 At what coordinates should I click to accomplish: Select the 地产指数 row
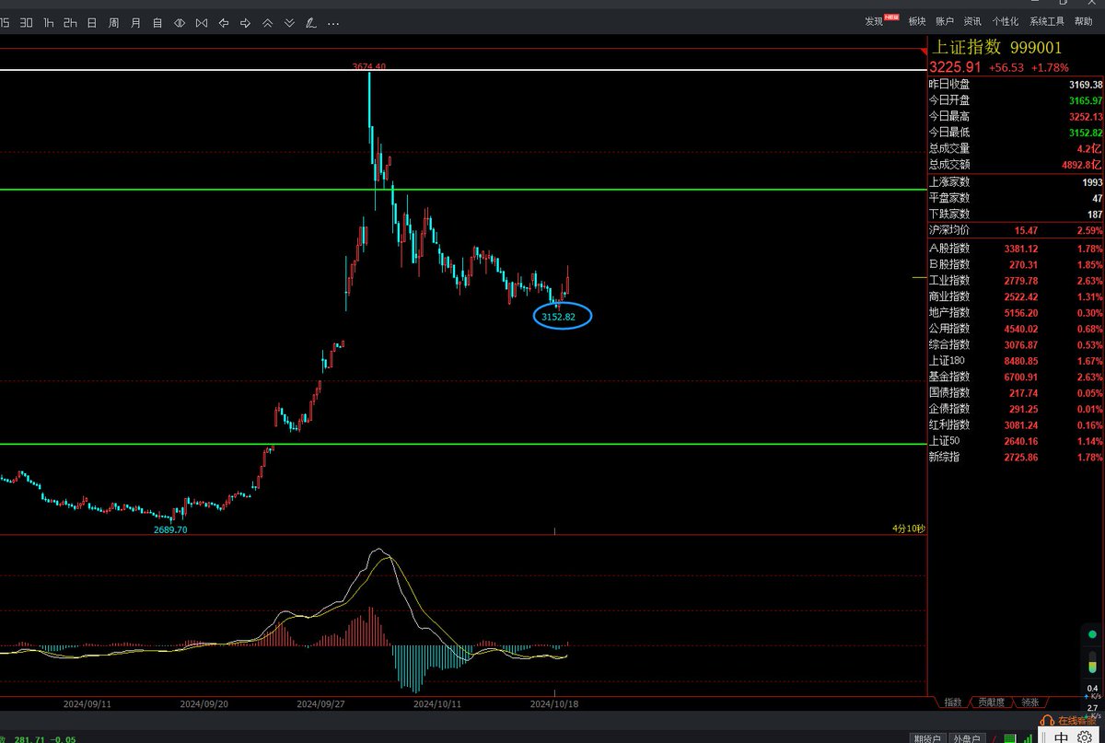pos(1016,312)
